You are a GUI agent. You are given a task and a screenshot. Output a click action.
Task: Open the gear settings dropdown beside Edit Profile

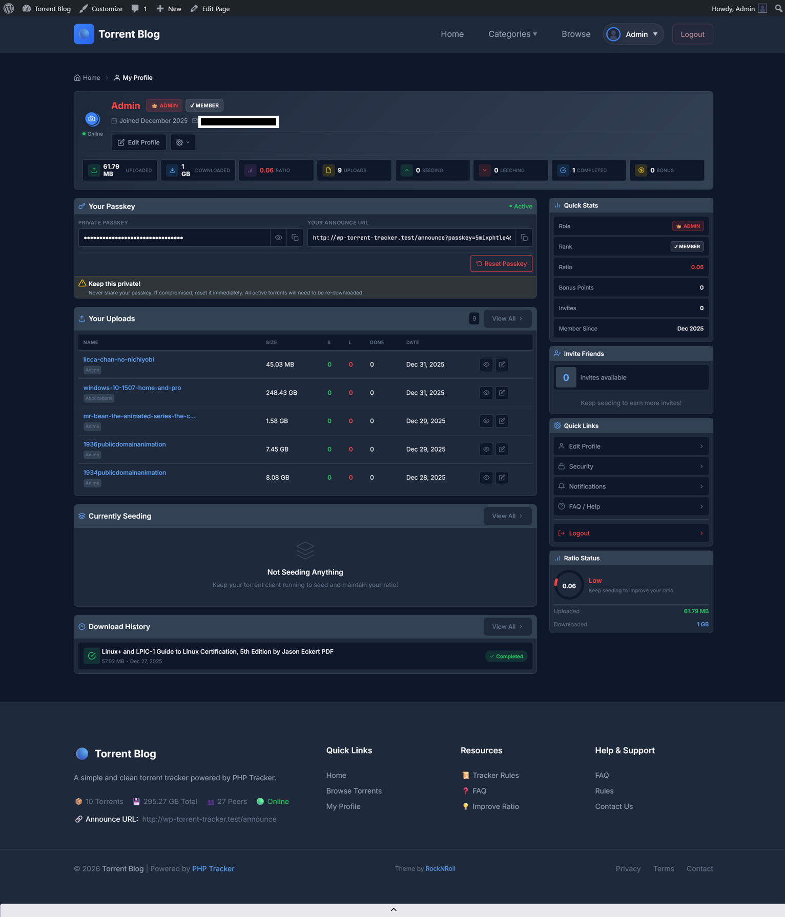(183, 142)
